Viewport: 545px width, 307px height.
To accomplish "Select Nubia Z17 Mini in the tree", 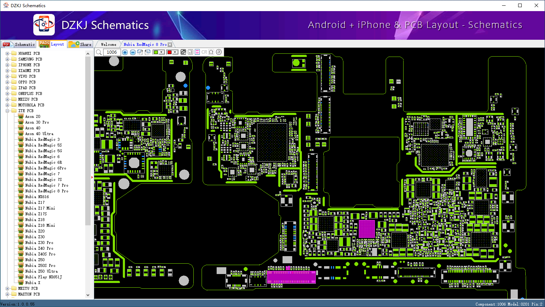I will [40, 208].
